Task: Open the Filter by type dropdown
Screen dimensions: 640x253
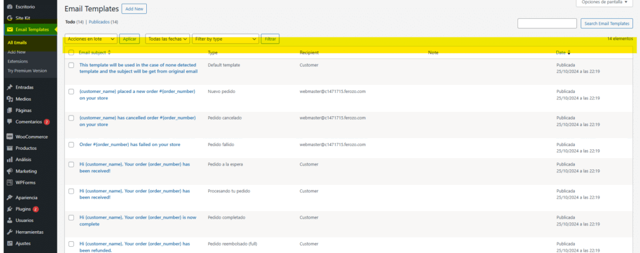Action: coord(226,39)
